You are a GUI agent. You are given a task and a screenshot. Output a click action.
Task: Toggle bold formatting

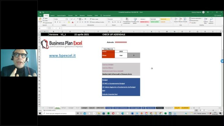pos(55,22)
